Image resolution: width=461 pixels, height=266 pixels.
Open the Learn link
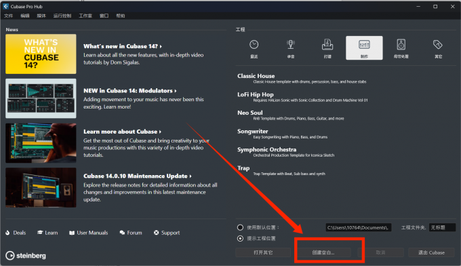click(x=51, y=233)
